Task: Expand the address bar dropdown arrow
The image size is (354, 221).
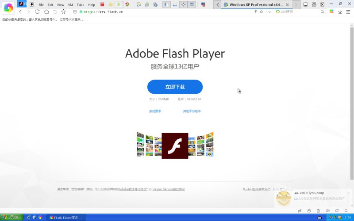Action: click(269, 12)
